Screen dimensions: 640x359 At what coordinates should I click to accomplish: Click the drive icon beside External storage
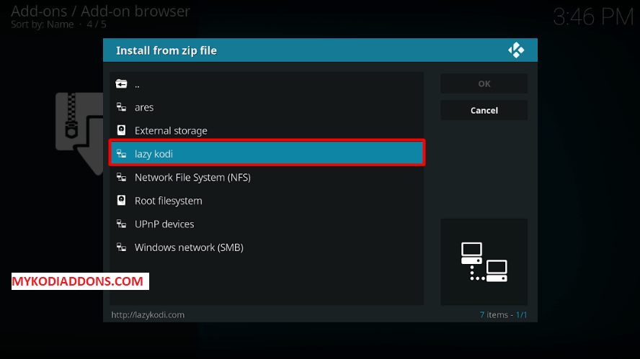pyautogui.click(x=121, y=130)
